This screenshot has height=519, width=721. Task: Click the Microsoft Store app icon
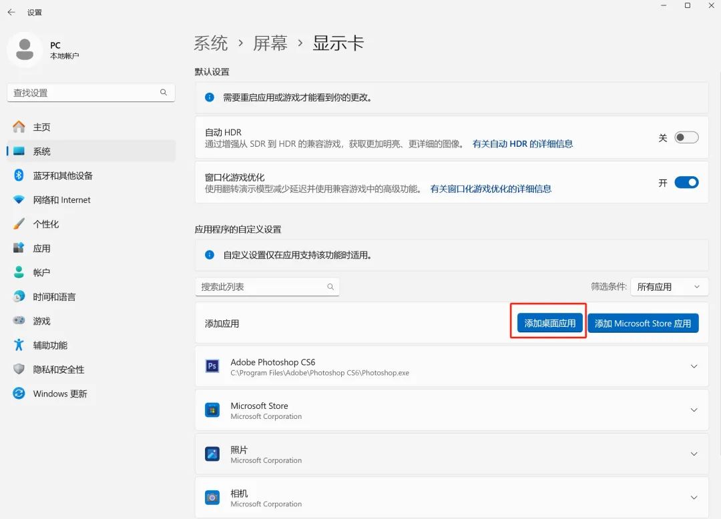[212, 410]
